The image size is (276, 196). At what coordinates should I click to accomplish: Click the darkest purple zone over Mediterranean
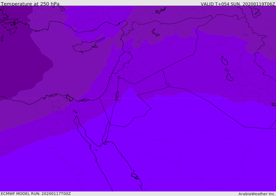(x=21, y=62)
